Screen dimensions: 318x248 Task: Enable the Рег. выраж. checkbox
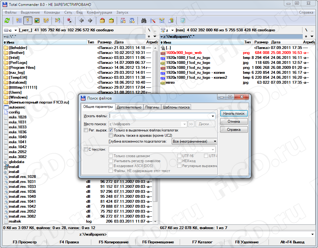pos(86,130)
